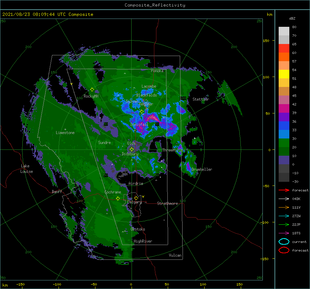310x289 pixels.
Task: Click the Innisfail city label
Action: click(x=139, y=124)
